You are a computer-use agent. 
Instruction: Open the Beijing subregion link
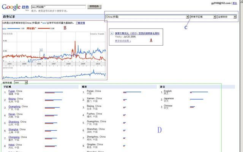coord(12,99)
